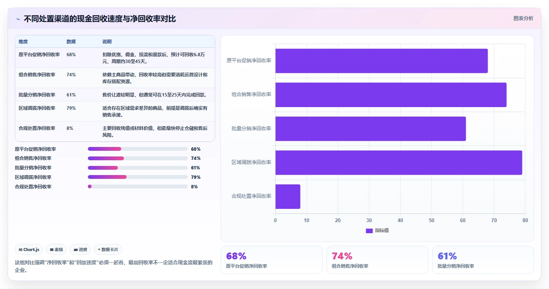Click the 数据 column header
The height and width of the screenshot is (289, 549).
pos(71,42)
